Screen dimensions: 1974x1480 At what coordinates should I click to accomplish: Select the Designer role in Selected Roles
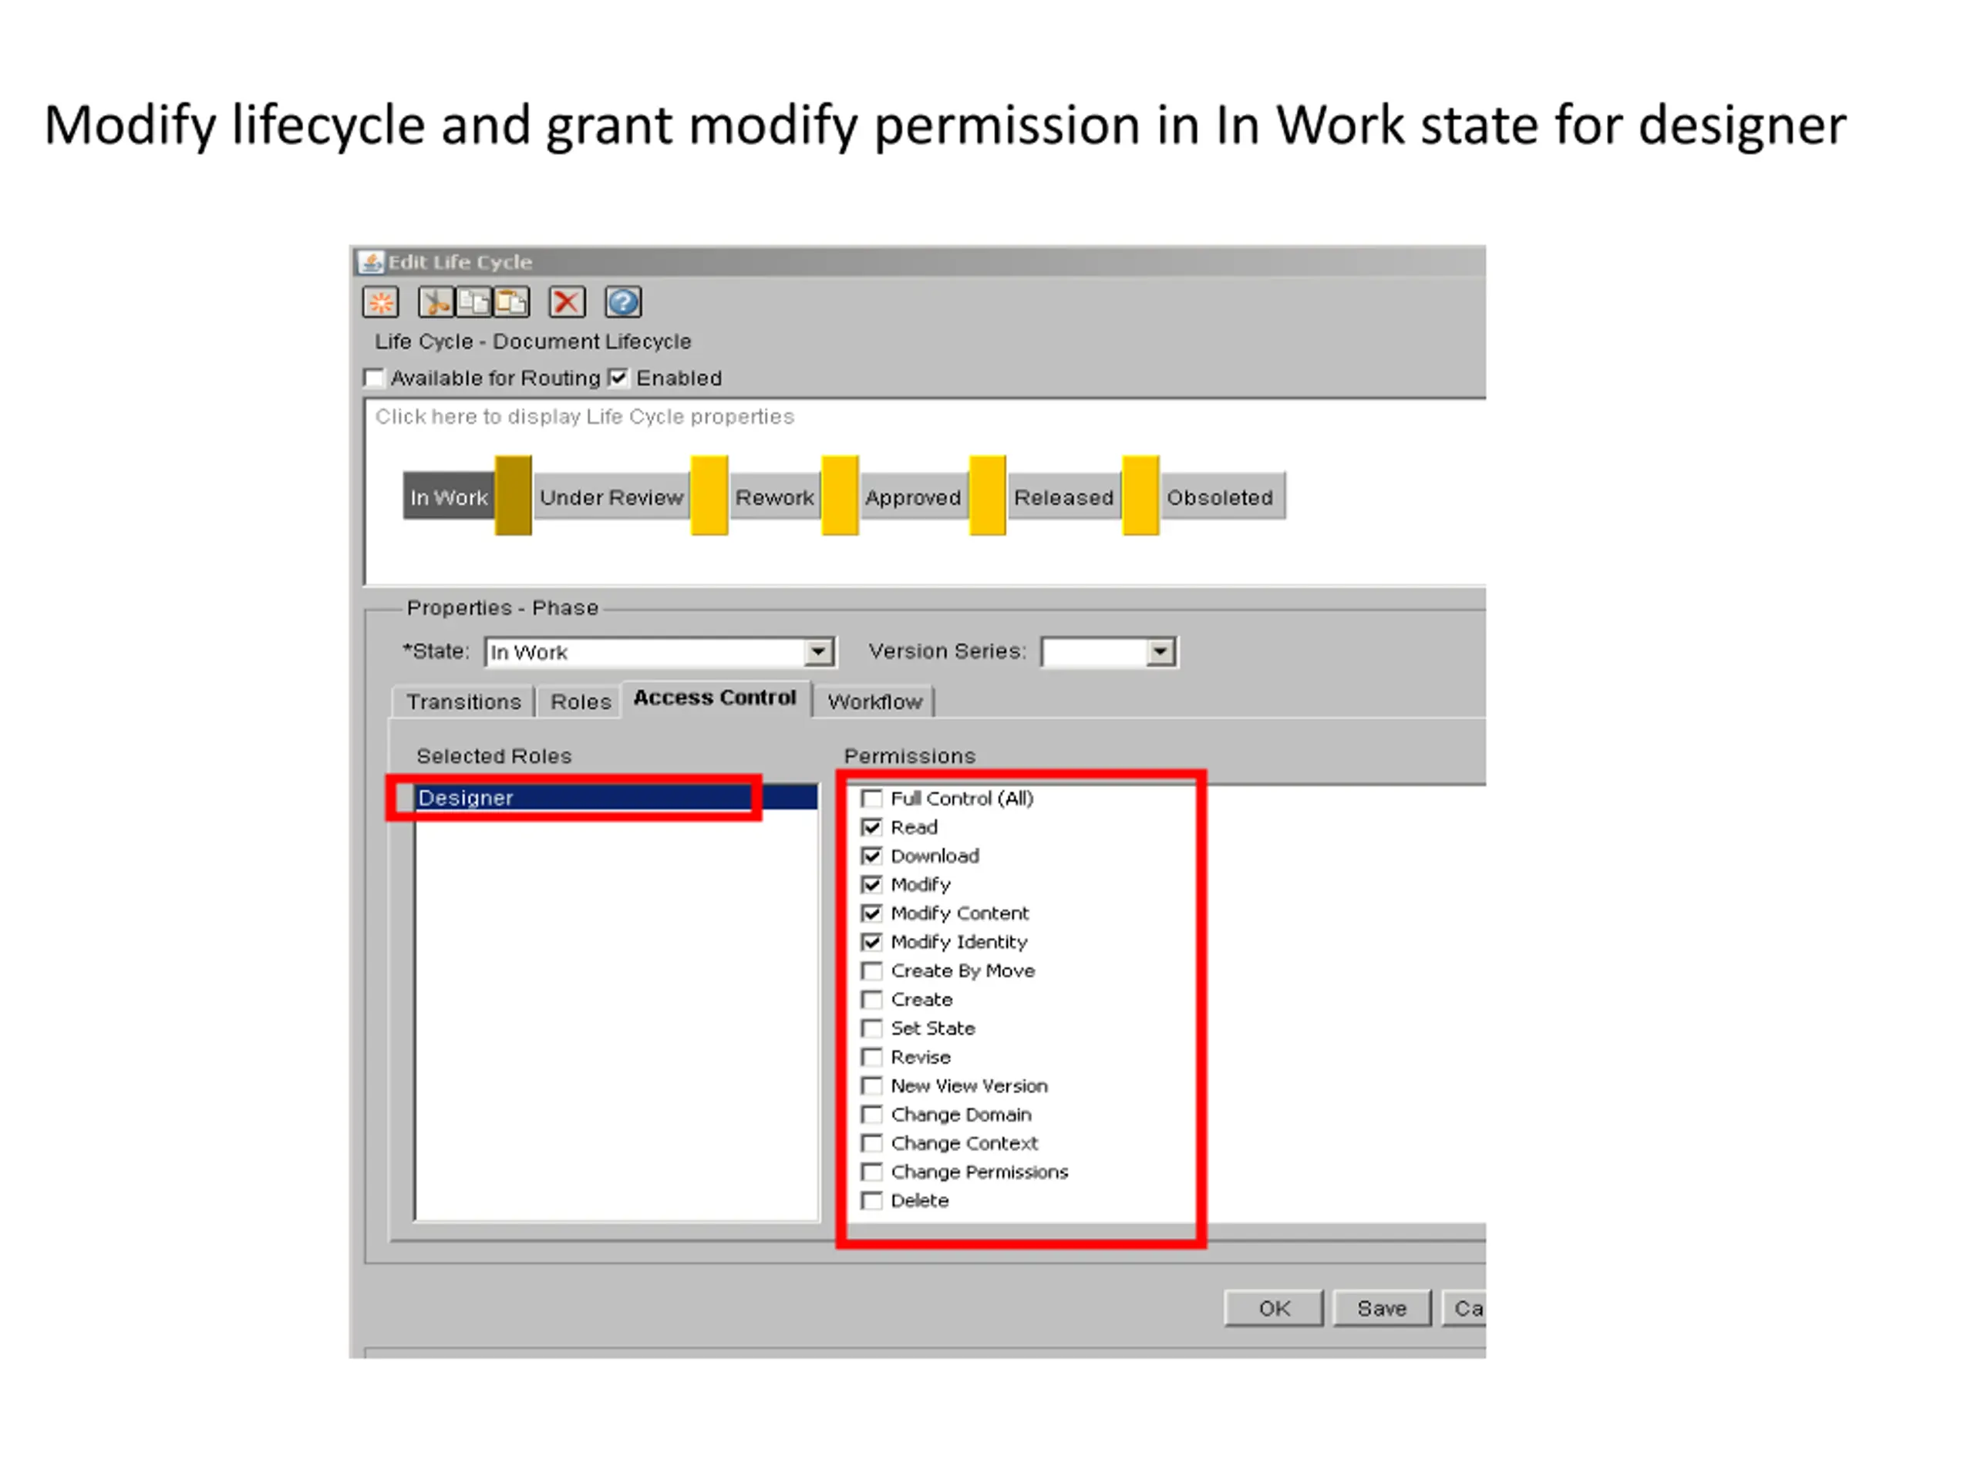click(x=616, y=798)
